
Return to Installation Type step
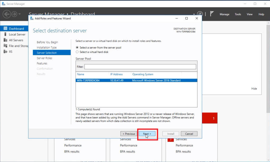click(47, 47)
